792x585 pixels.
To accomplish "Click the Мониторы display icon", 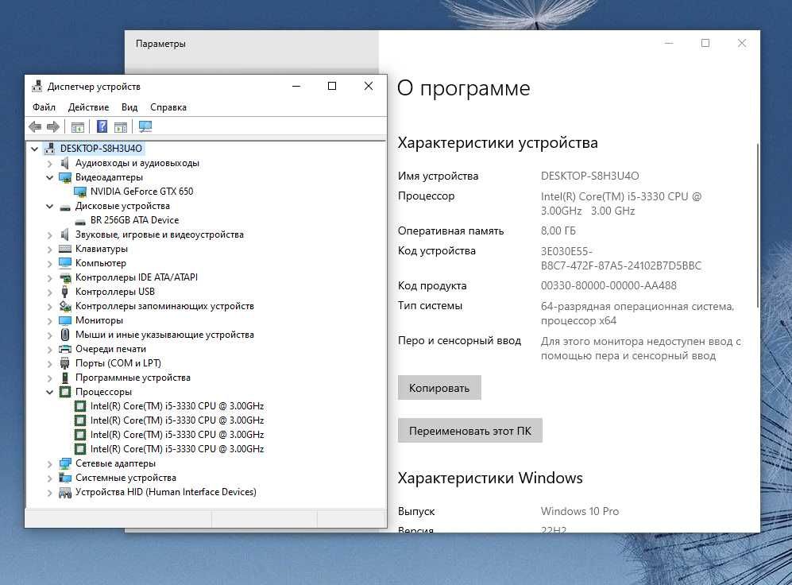I will [x=65, y=320].
